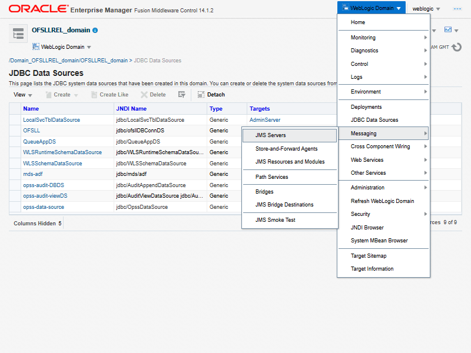
Task: Select the Messaging menu entry
Action: coord(384,134)
